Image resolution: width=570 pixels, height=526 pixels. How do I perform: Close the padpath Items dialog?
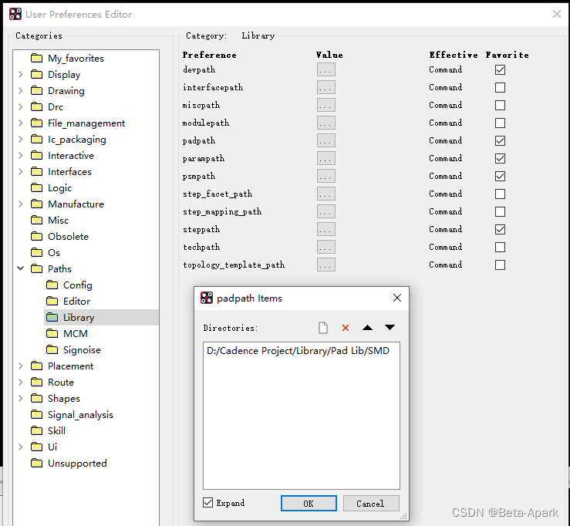click(397, 298)
